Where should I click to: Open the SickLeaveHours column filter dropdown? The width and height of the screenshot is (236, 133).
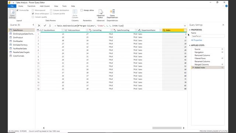coord(87,30)
